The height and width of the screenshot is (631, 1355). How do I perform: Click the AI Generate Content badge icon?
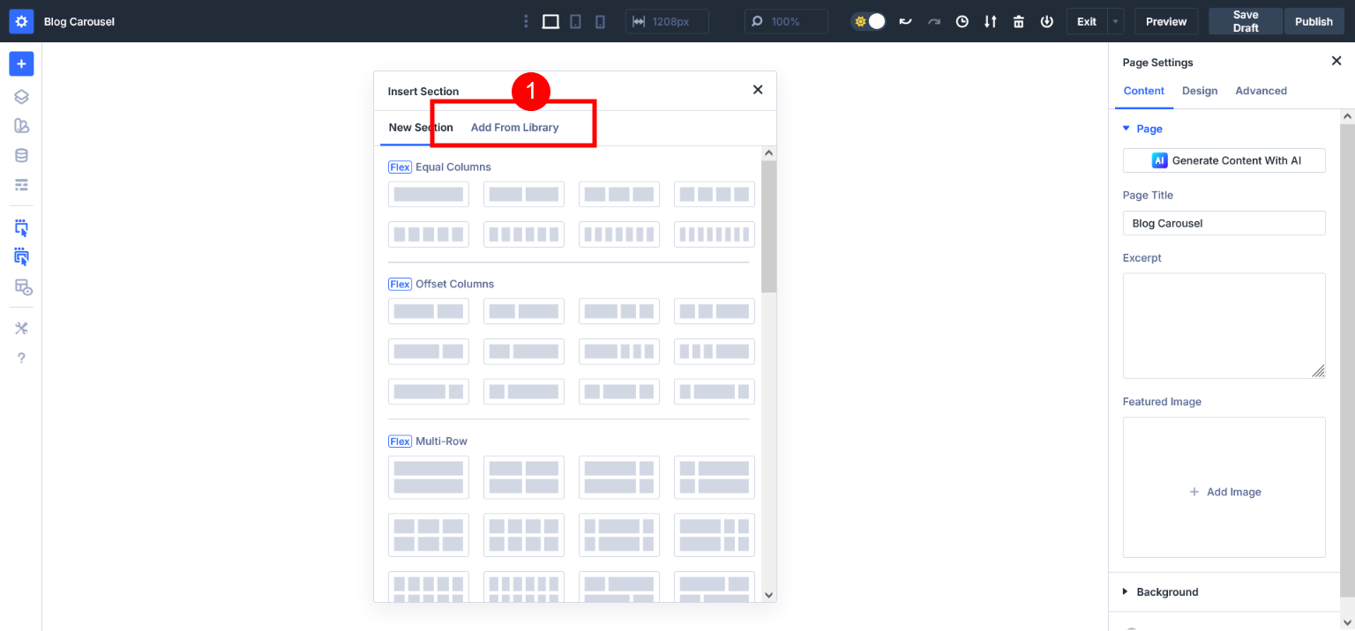point(1159,160)
